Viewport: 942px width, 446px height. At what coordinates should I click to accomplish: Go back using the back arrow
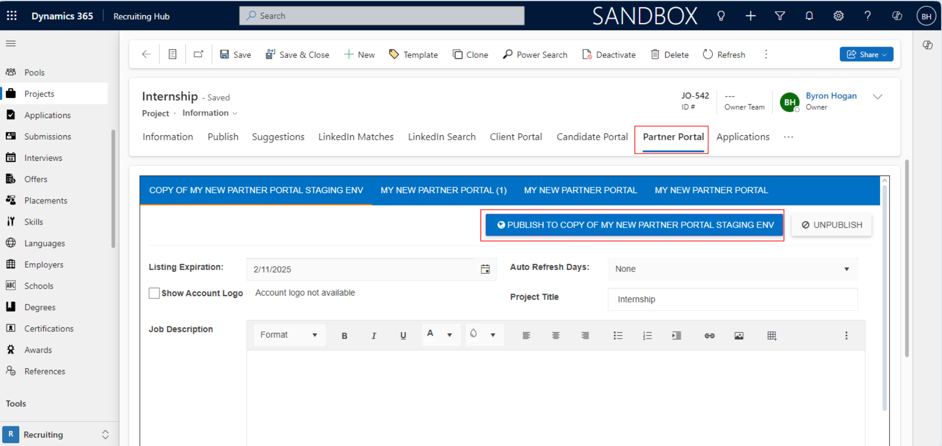[146, 54]
